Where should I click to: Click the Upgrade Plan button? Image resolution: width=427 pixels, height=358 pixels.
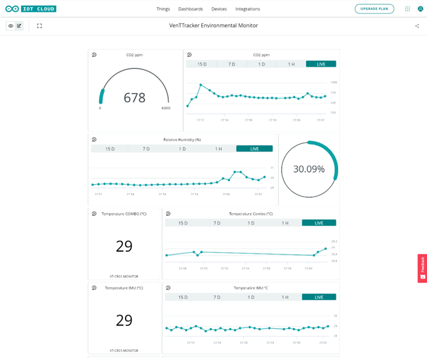tap(374, 9)
